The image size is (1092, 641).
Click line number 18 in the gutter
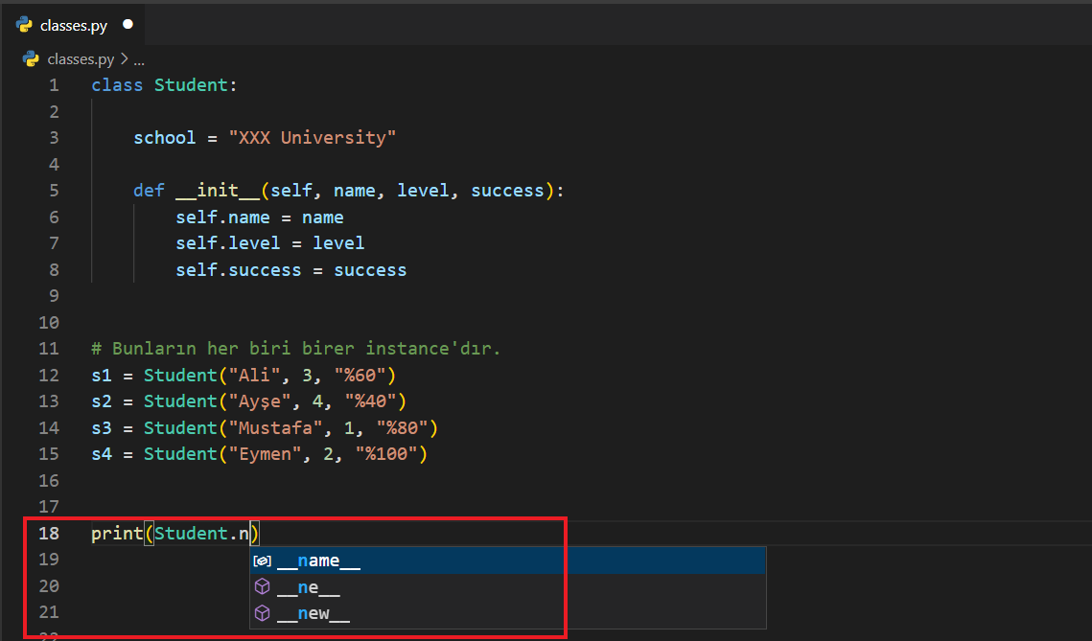[48, 534]
